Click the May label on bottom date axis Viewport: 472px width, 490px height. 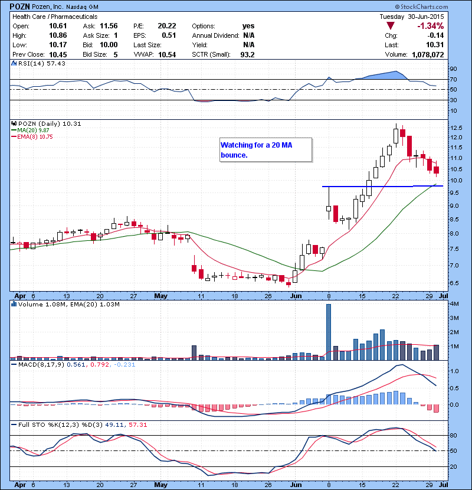[x=161, y=485]
